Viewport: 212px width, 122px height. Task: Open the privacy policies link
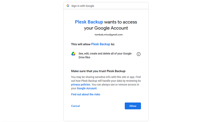[x=80, y=85]
